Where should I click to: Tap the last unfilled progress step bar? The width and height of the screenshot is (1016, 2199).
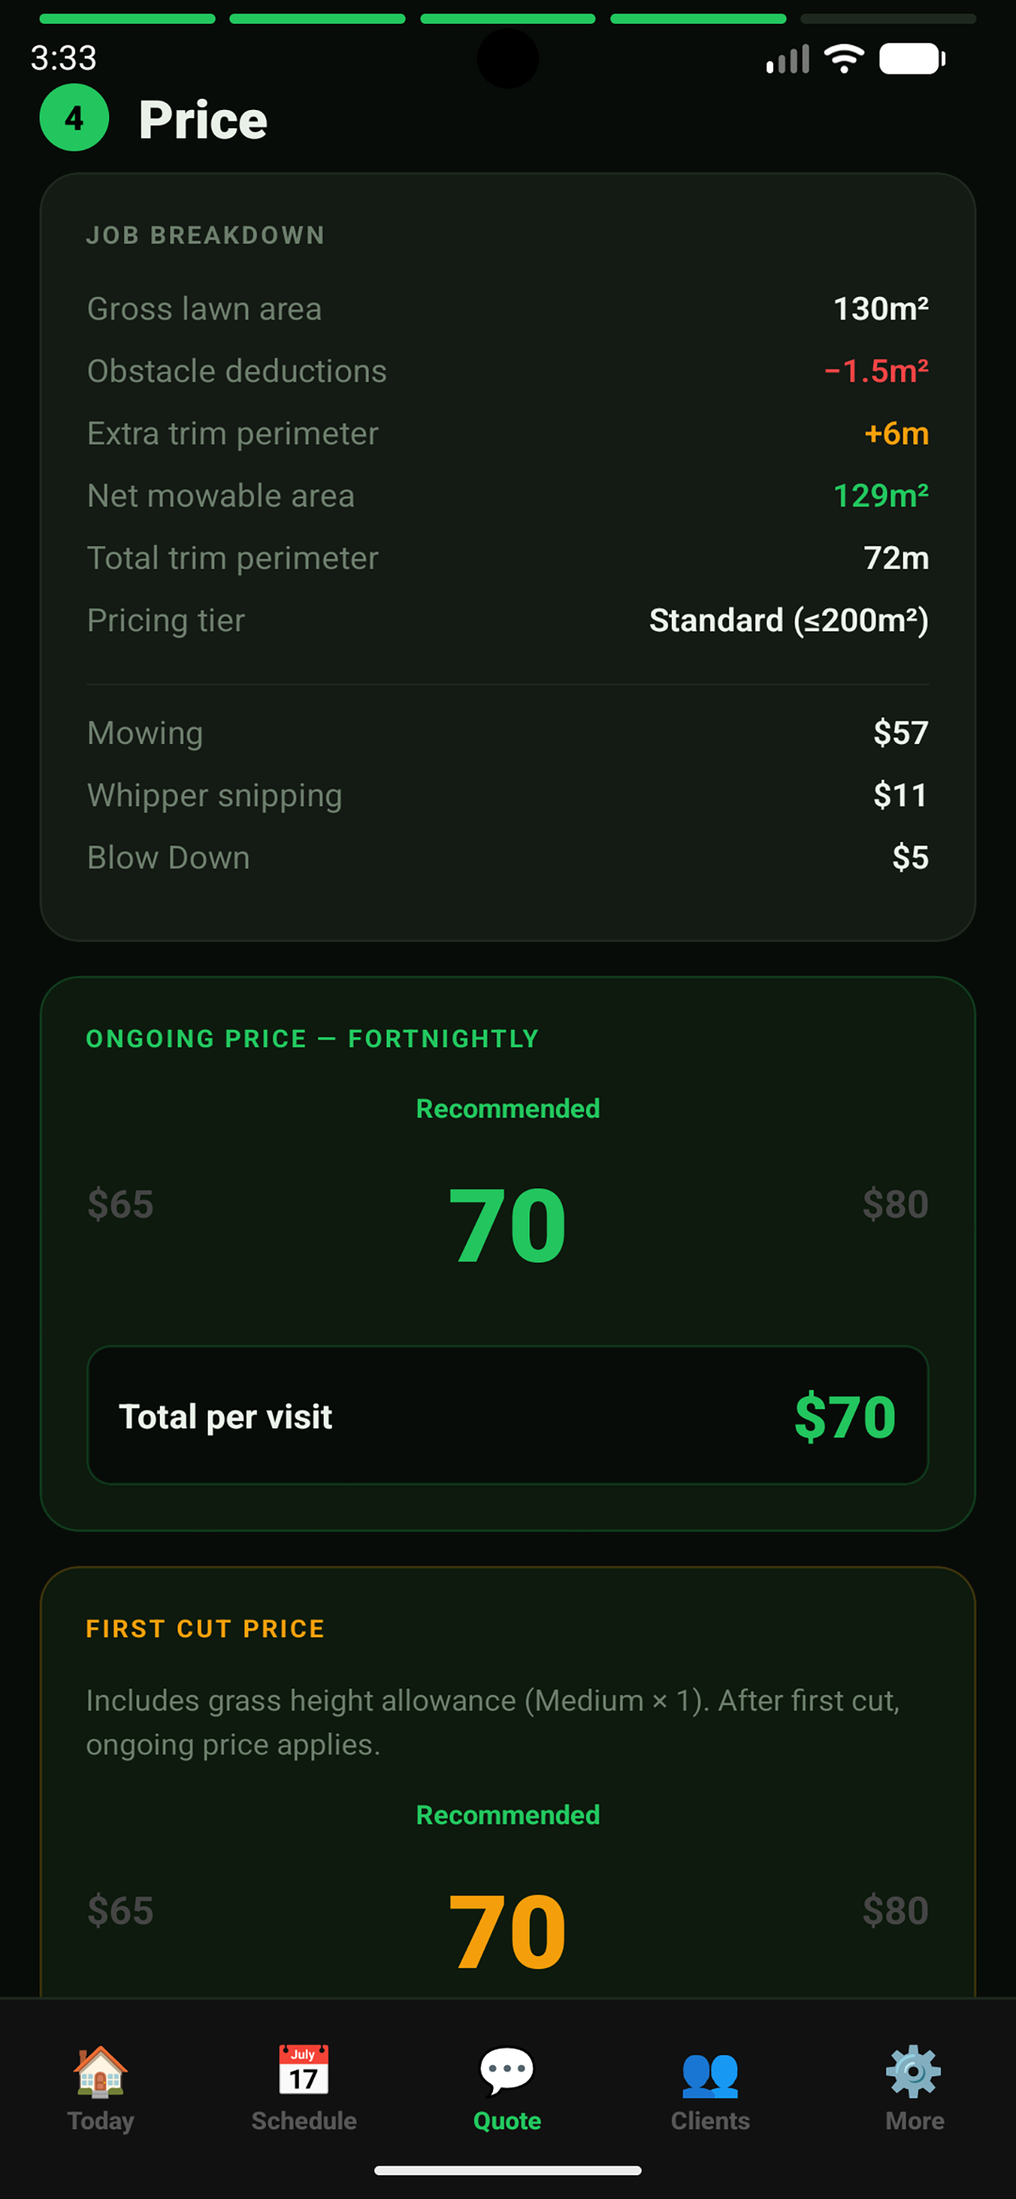(888, 19)
